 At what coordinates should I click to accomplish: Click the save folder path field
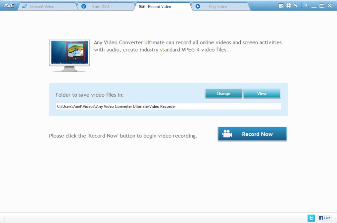point(168,106)
